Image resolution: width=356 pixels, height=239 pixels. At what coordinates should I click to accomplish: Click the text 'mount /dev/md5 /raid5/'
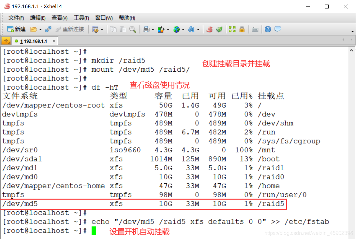pos(141,69)
